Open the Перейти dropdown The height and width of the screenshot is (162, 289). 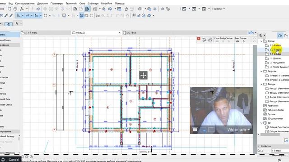[x=219, y=9]
